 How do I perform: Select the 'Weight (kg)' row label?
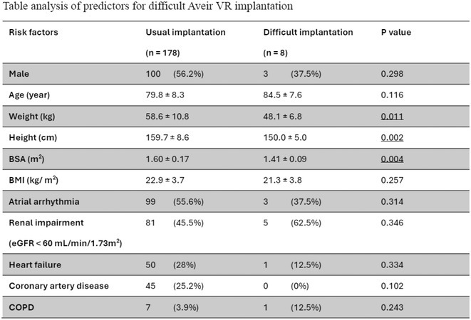[x=32, y=117]
